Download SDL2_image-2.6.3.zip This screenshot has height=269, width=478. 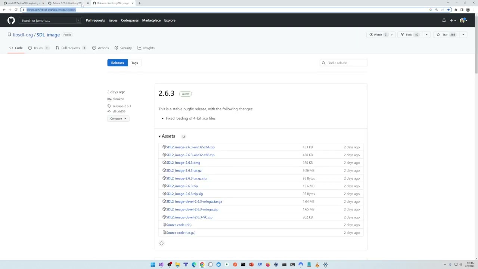(x=182, y=186)
